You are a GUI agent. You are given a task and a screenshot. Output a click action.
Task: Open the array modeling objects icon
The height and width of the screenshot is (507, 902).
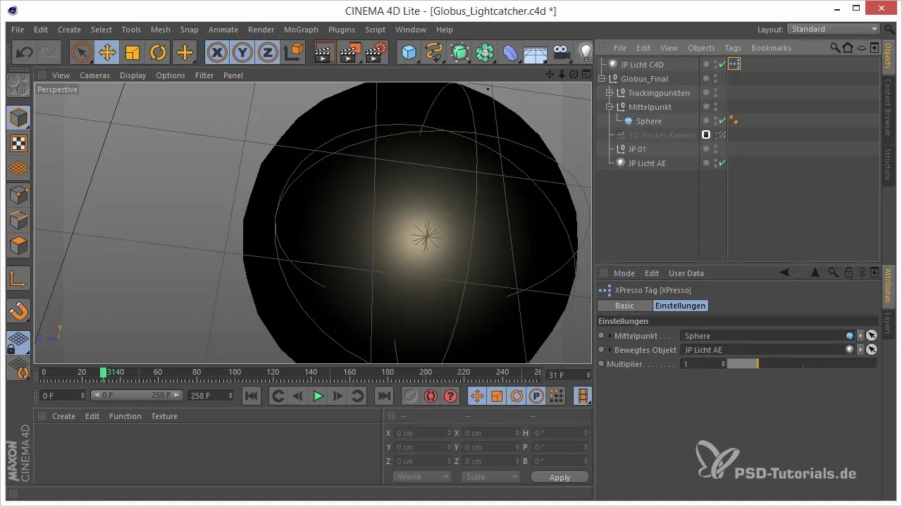coord(485,52)
